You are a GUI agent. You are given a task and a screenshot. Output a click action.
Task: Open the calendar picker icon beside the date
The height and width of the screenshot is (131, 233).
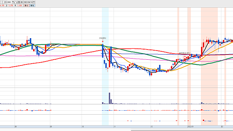(x=34, y=2)
